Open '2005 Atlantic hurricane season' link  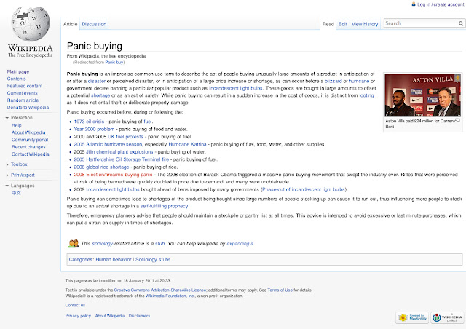point(108,144)
